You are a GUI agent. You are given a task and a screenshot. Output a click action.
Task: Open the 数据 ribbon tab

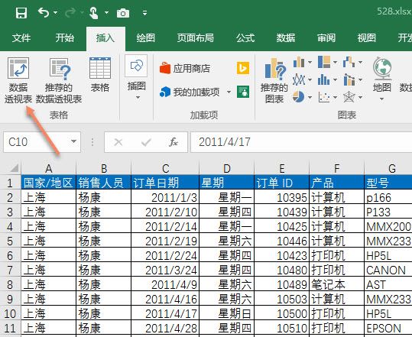[286, 37]
